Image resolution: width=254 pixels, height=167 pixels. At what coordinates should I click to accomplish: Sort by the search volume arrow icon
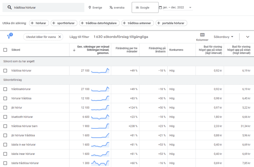74,50
